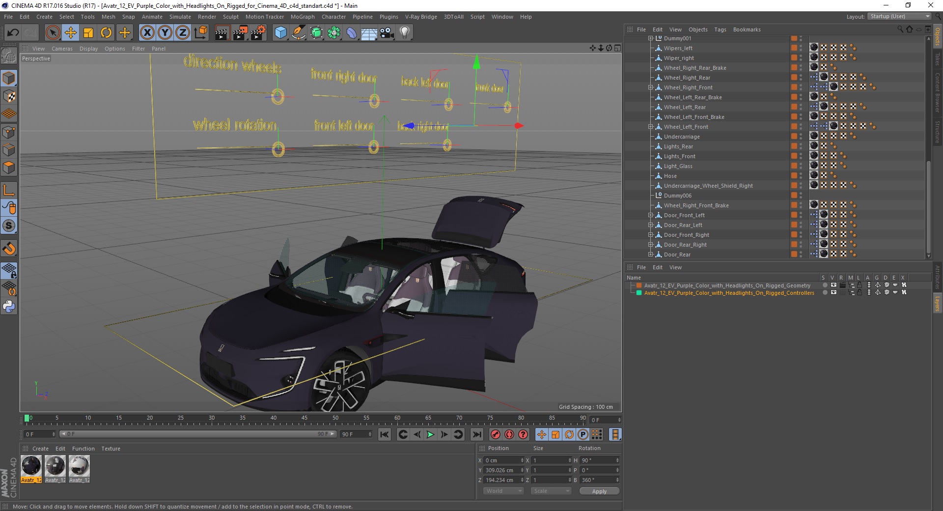This screenshot has height=511, width=943.
Task: Open the MoGraph menu
Action: tap(303, 17)
